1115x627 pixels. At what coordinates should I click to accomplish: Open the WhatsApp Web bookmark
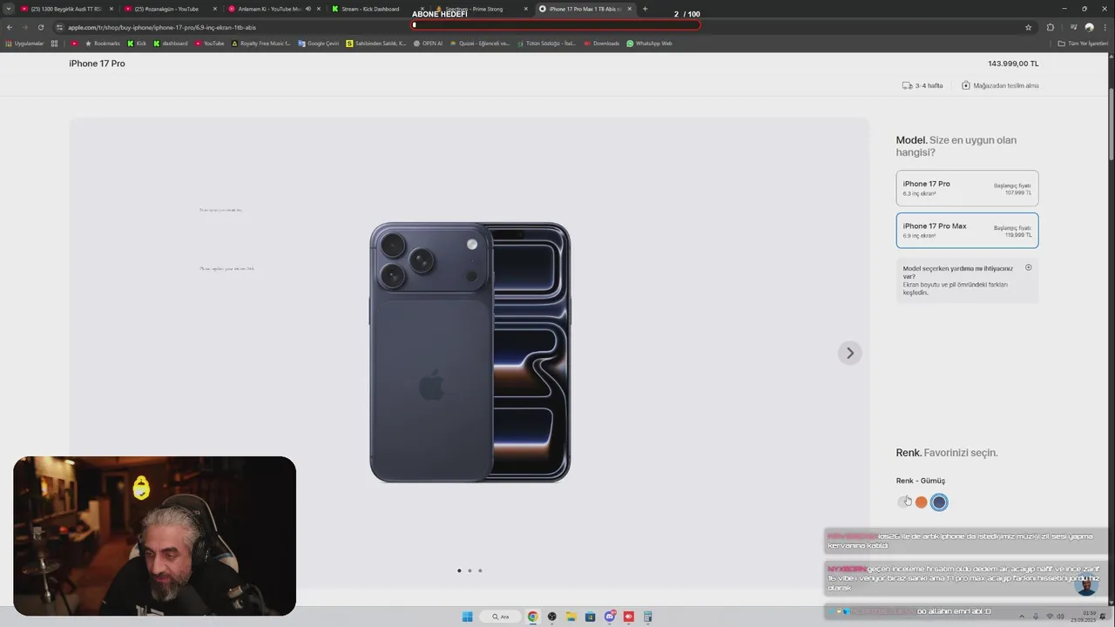pyautogui.click(x=650, y=44)
